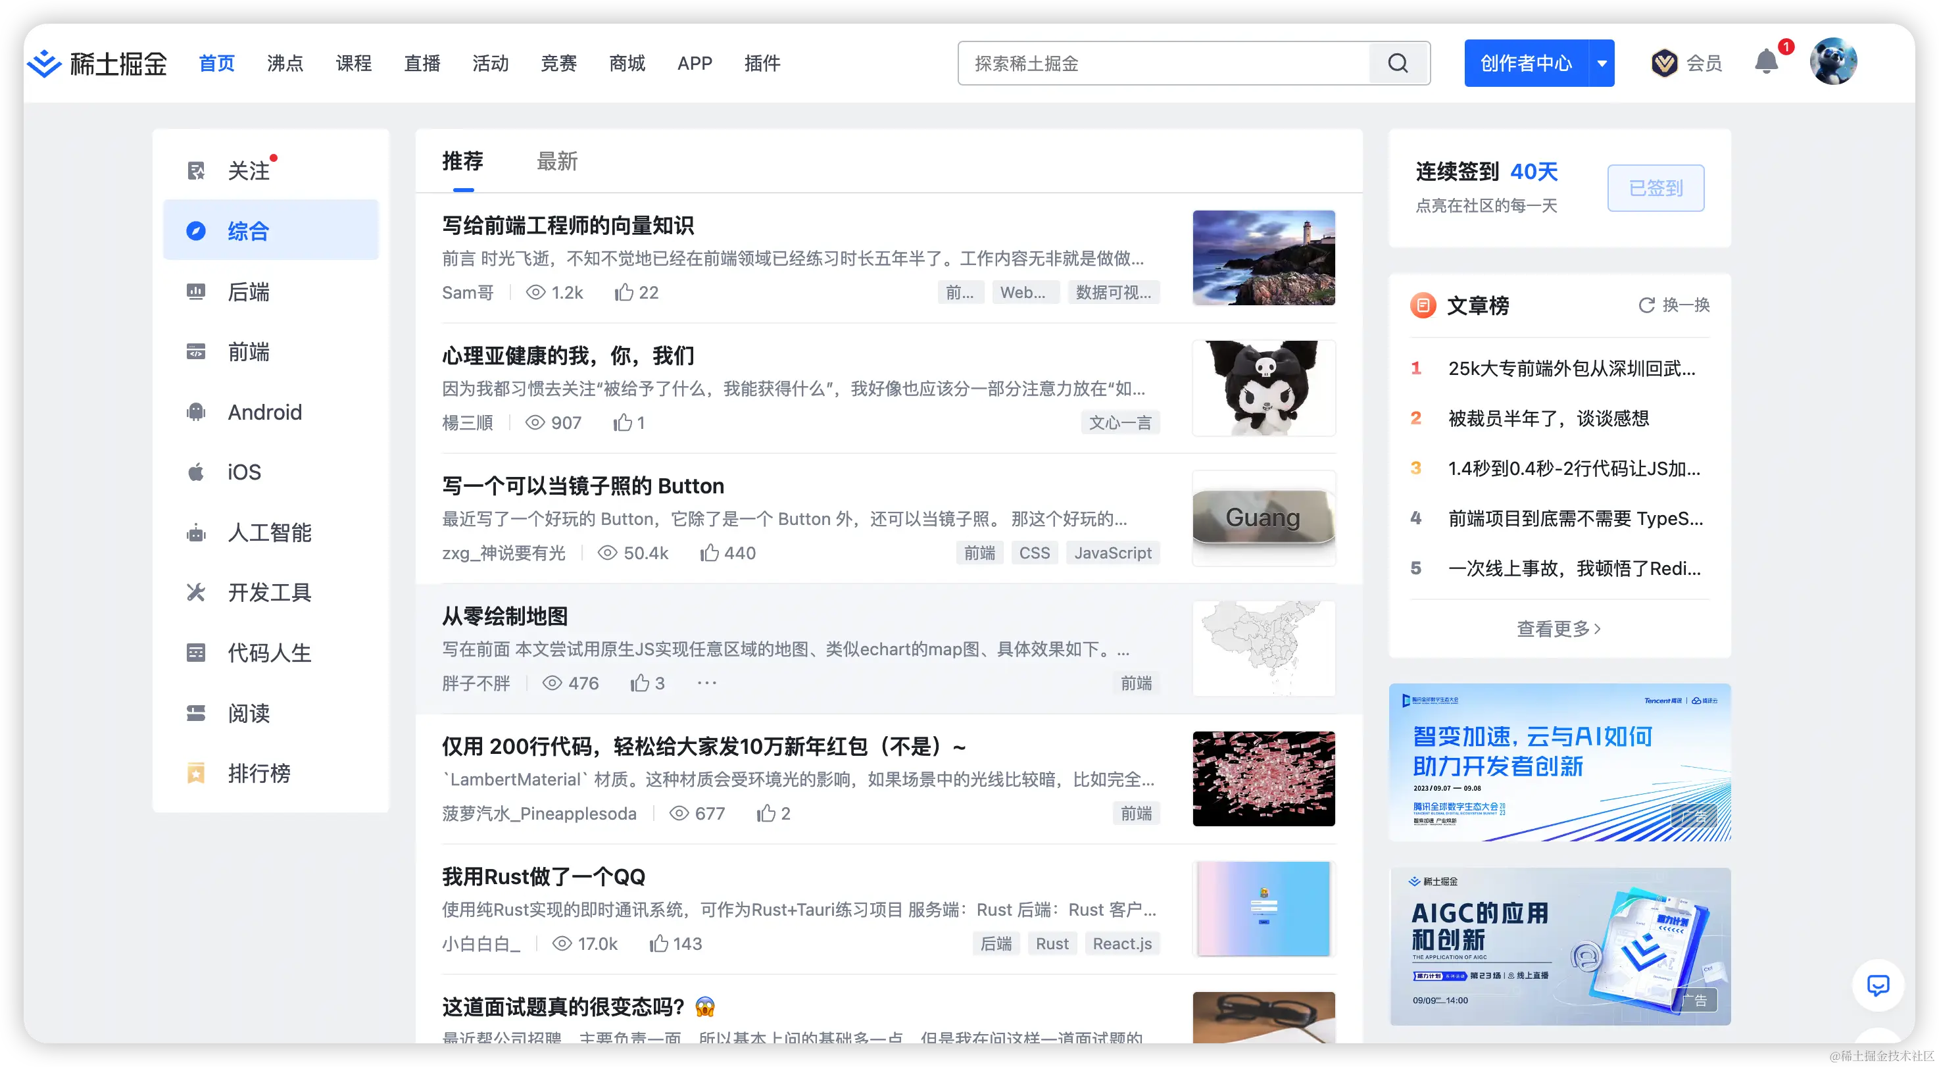The height and width of the screenshot is (1067, 1939).
Task: Click refresh icon beside 换一换
Action: (1646, 305)
